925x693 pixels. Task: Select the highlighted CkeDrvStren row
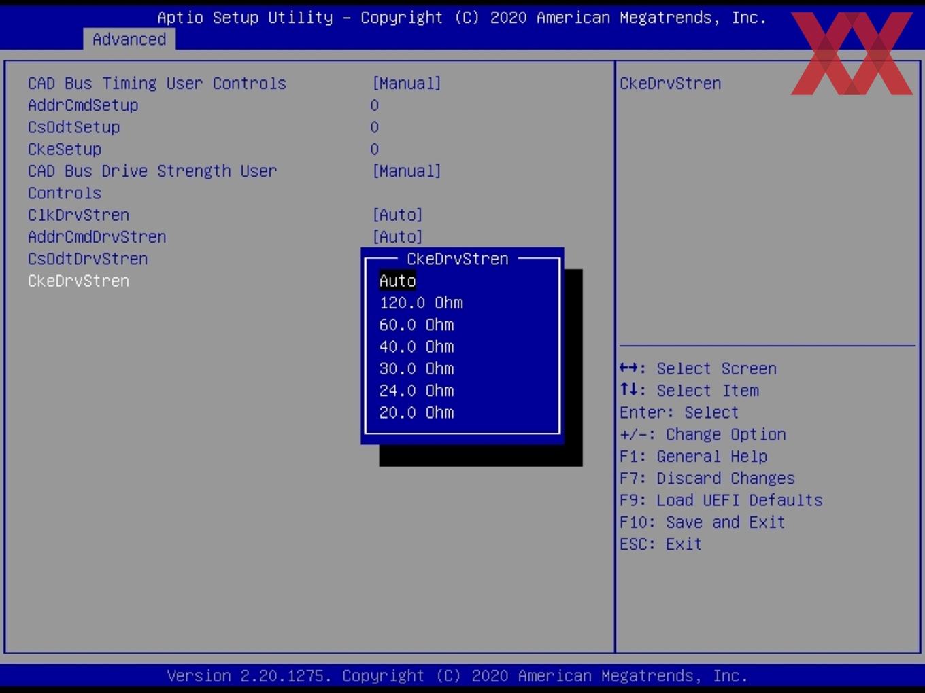(78, 281)
